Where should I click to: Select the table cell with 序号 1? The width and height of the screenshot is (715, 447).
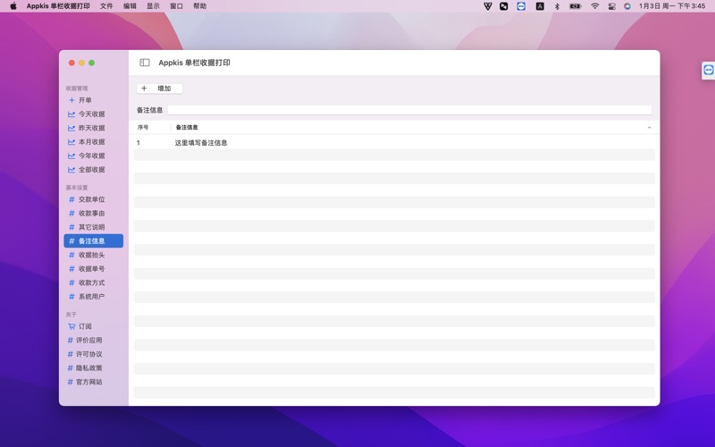coord(139,143)
